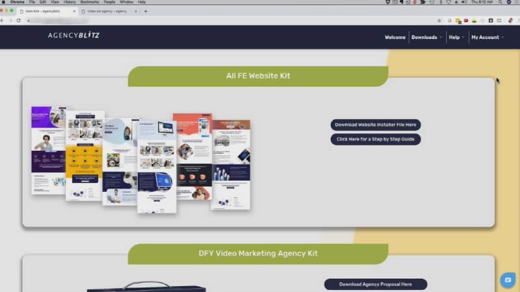Click Download Website Installer File Here
This screenshot has height=292, width=520.
[376, 125]
